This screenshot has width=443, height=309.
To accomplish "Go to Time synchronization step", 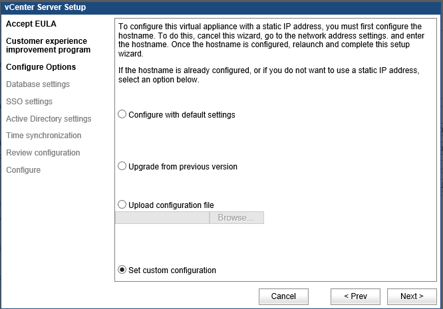I will tap(43, 136).
